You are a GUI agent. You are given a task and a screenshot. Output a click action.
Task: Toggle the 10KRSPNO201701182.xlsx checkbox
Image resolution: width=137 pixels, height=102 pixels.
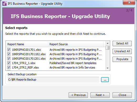coord(9,54)
